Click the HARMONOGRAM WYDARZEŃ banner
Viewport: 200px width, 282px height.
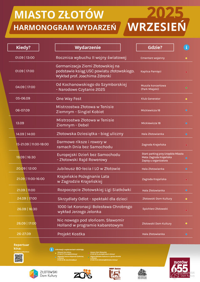(65, 27)
